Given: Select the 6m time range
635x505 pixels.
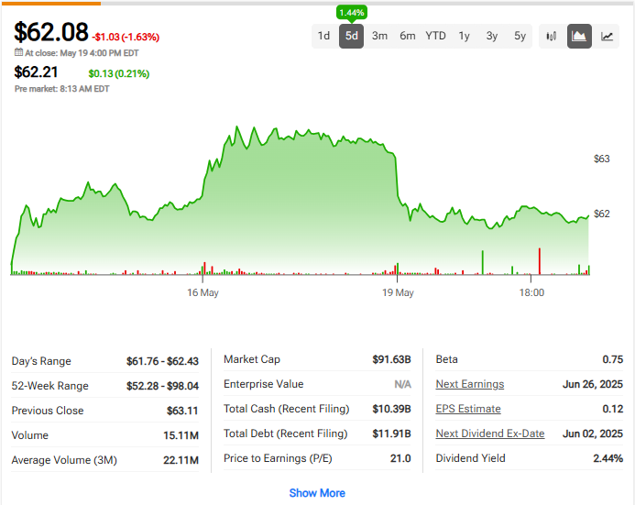Looking at the screenshot, I should tap(408, 36).
